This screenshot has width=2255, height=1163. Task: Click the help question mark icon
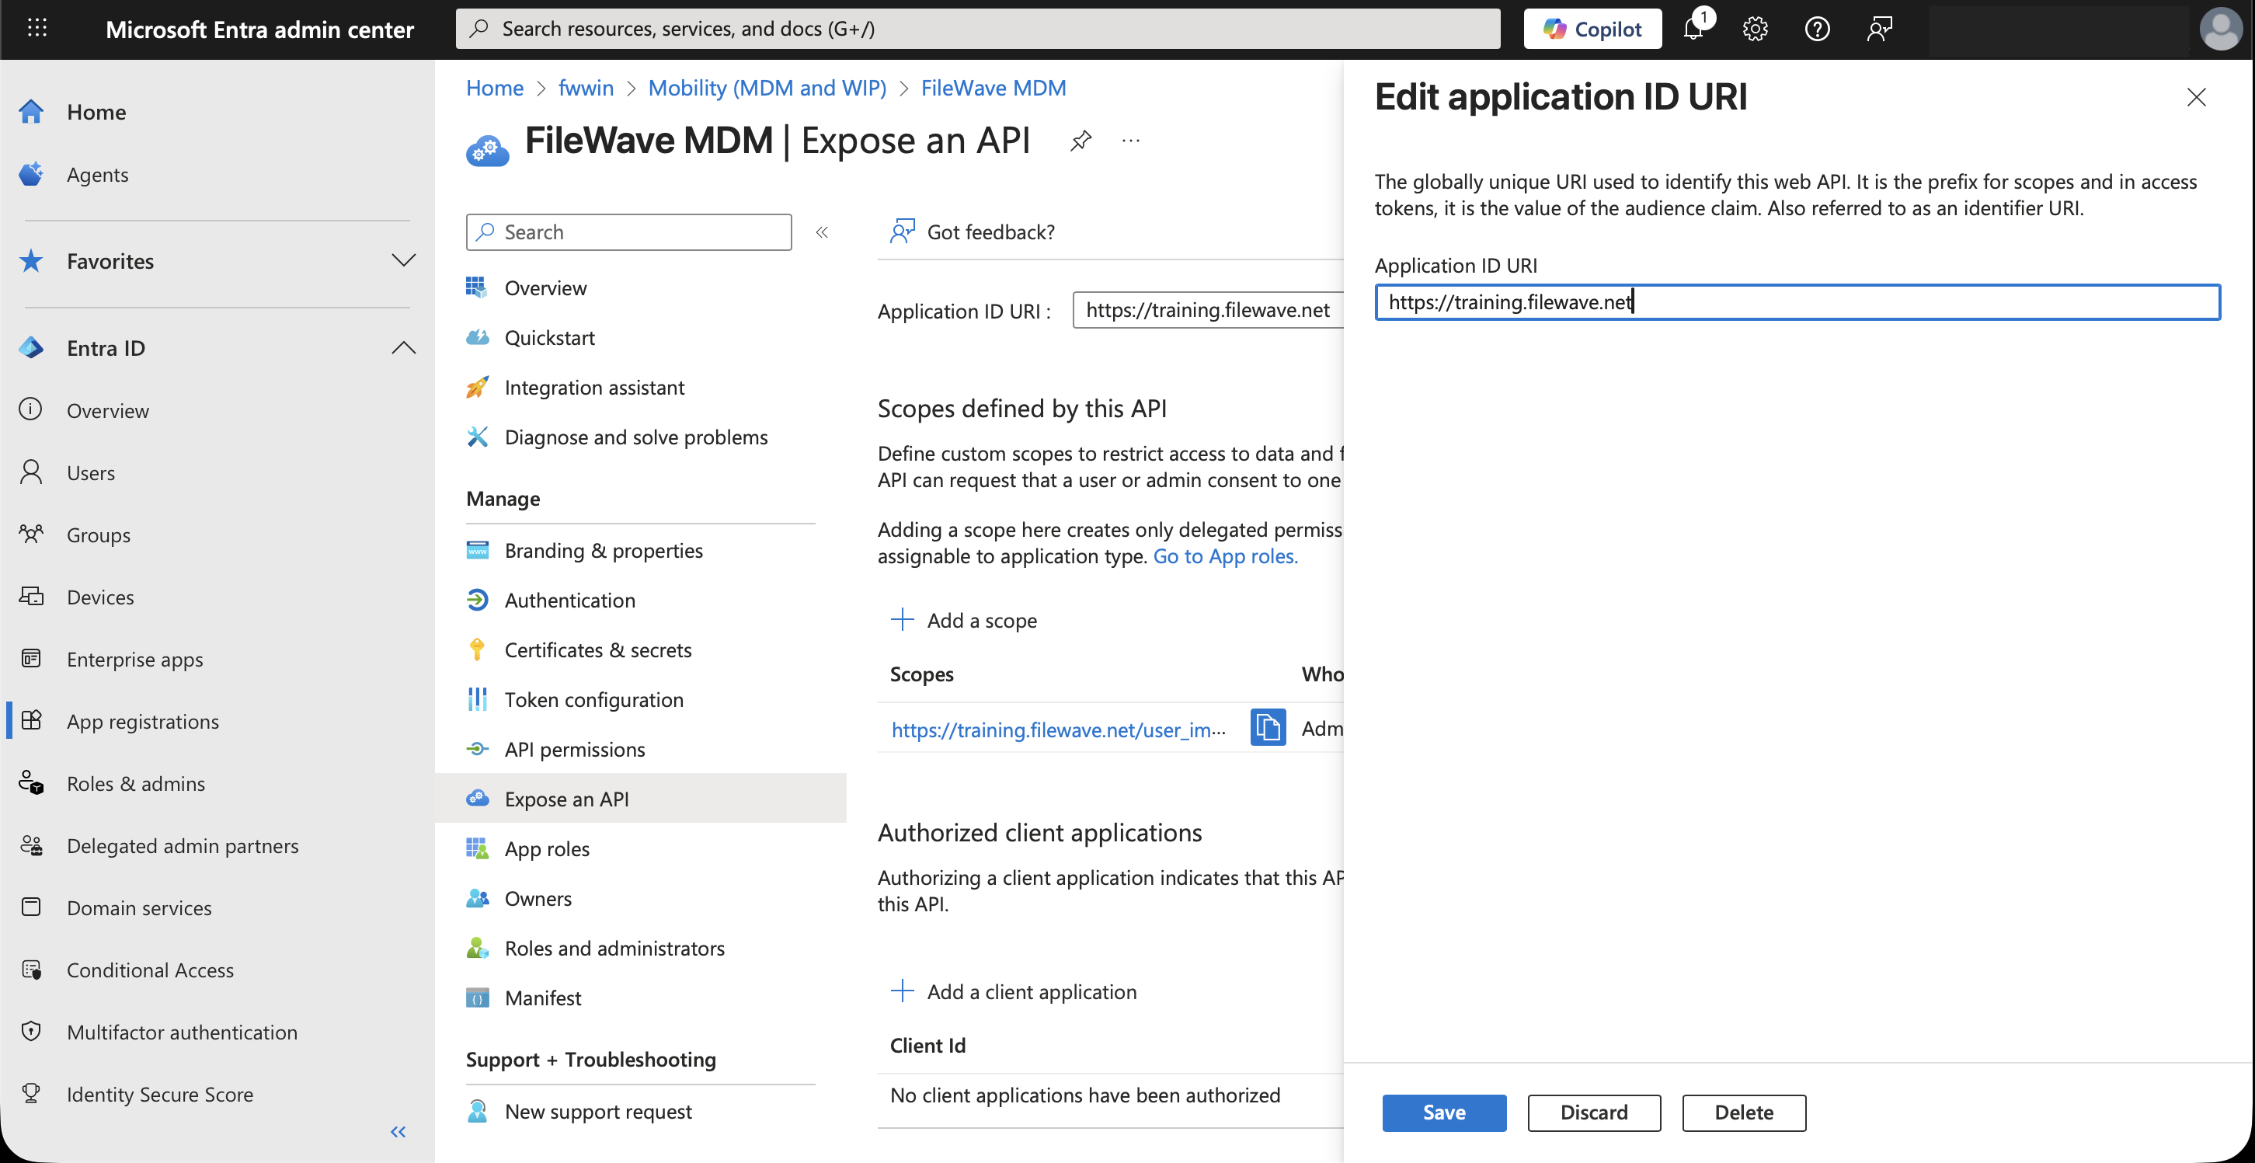point(1818,29)
